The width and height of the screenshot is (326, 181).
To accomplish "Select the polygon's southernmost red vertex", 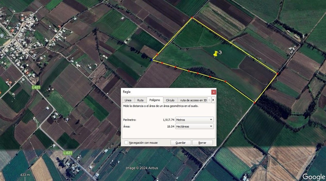I will 255,103.
